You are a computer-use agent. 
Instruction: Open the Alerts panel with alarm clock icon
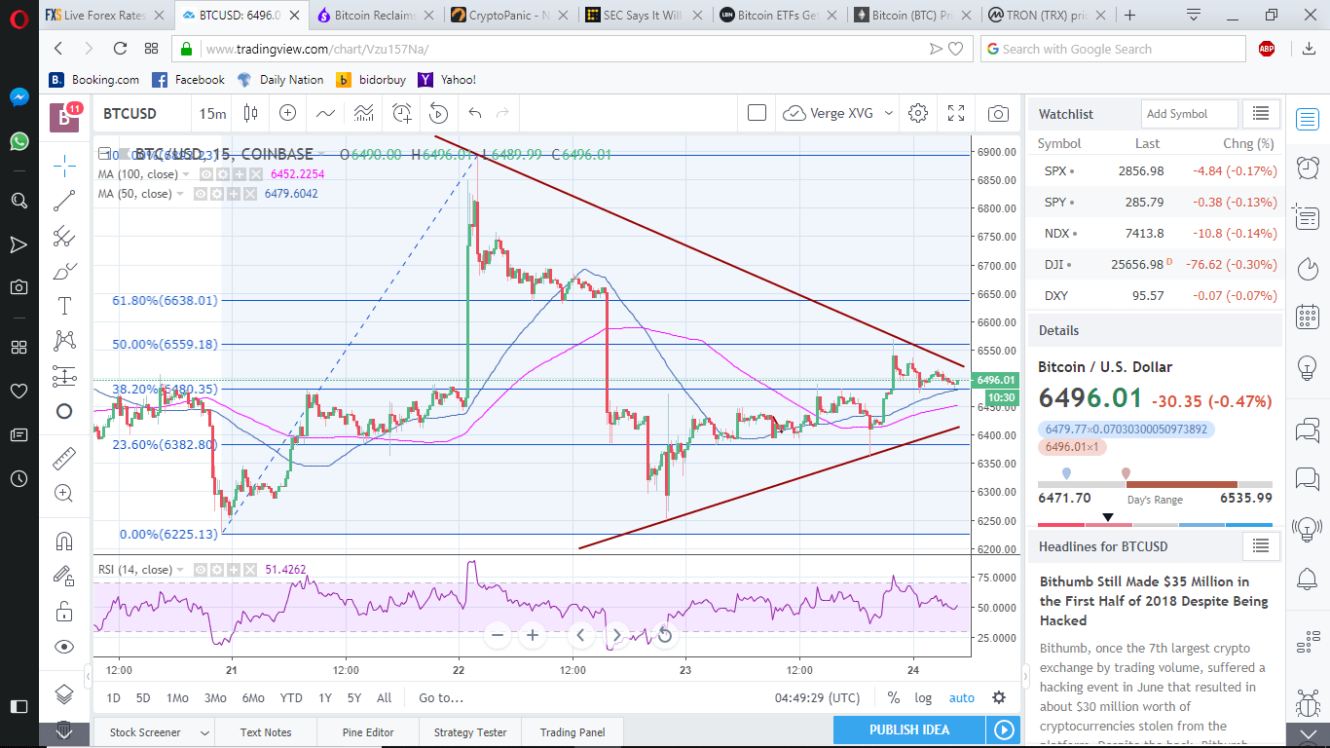pos(1308,168)
